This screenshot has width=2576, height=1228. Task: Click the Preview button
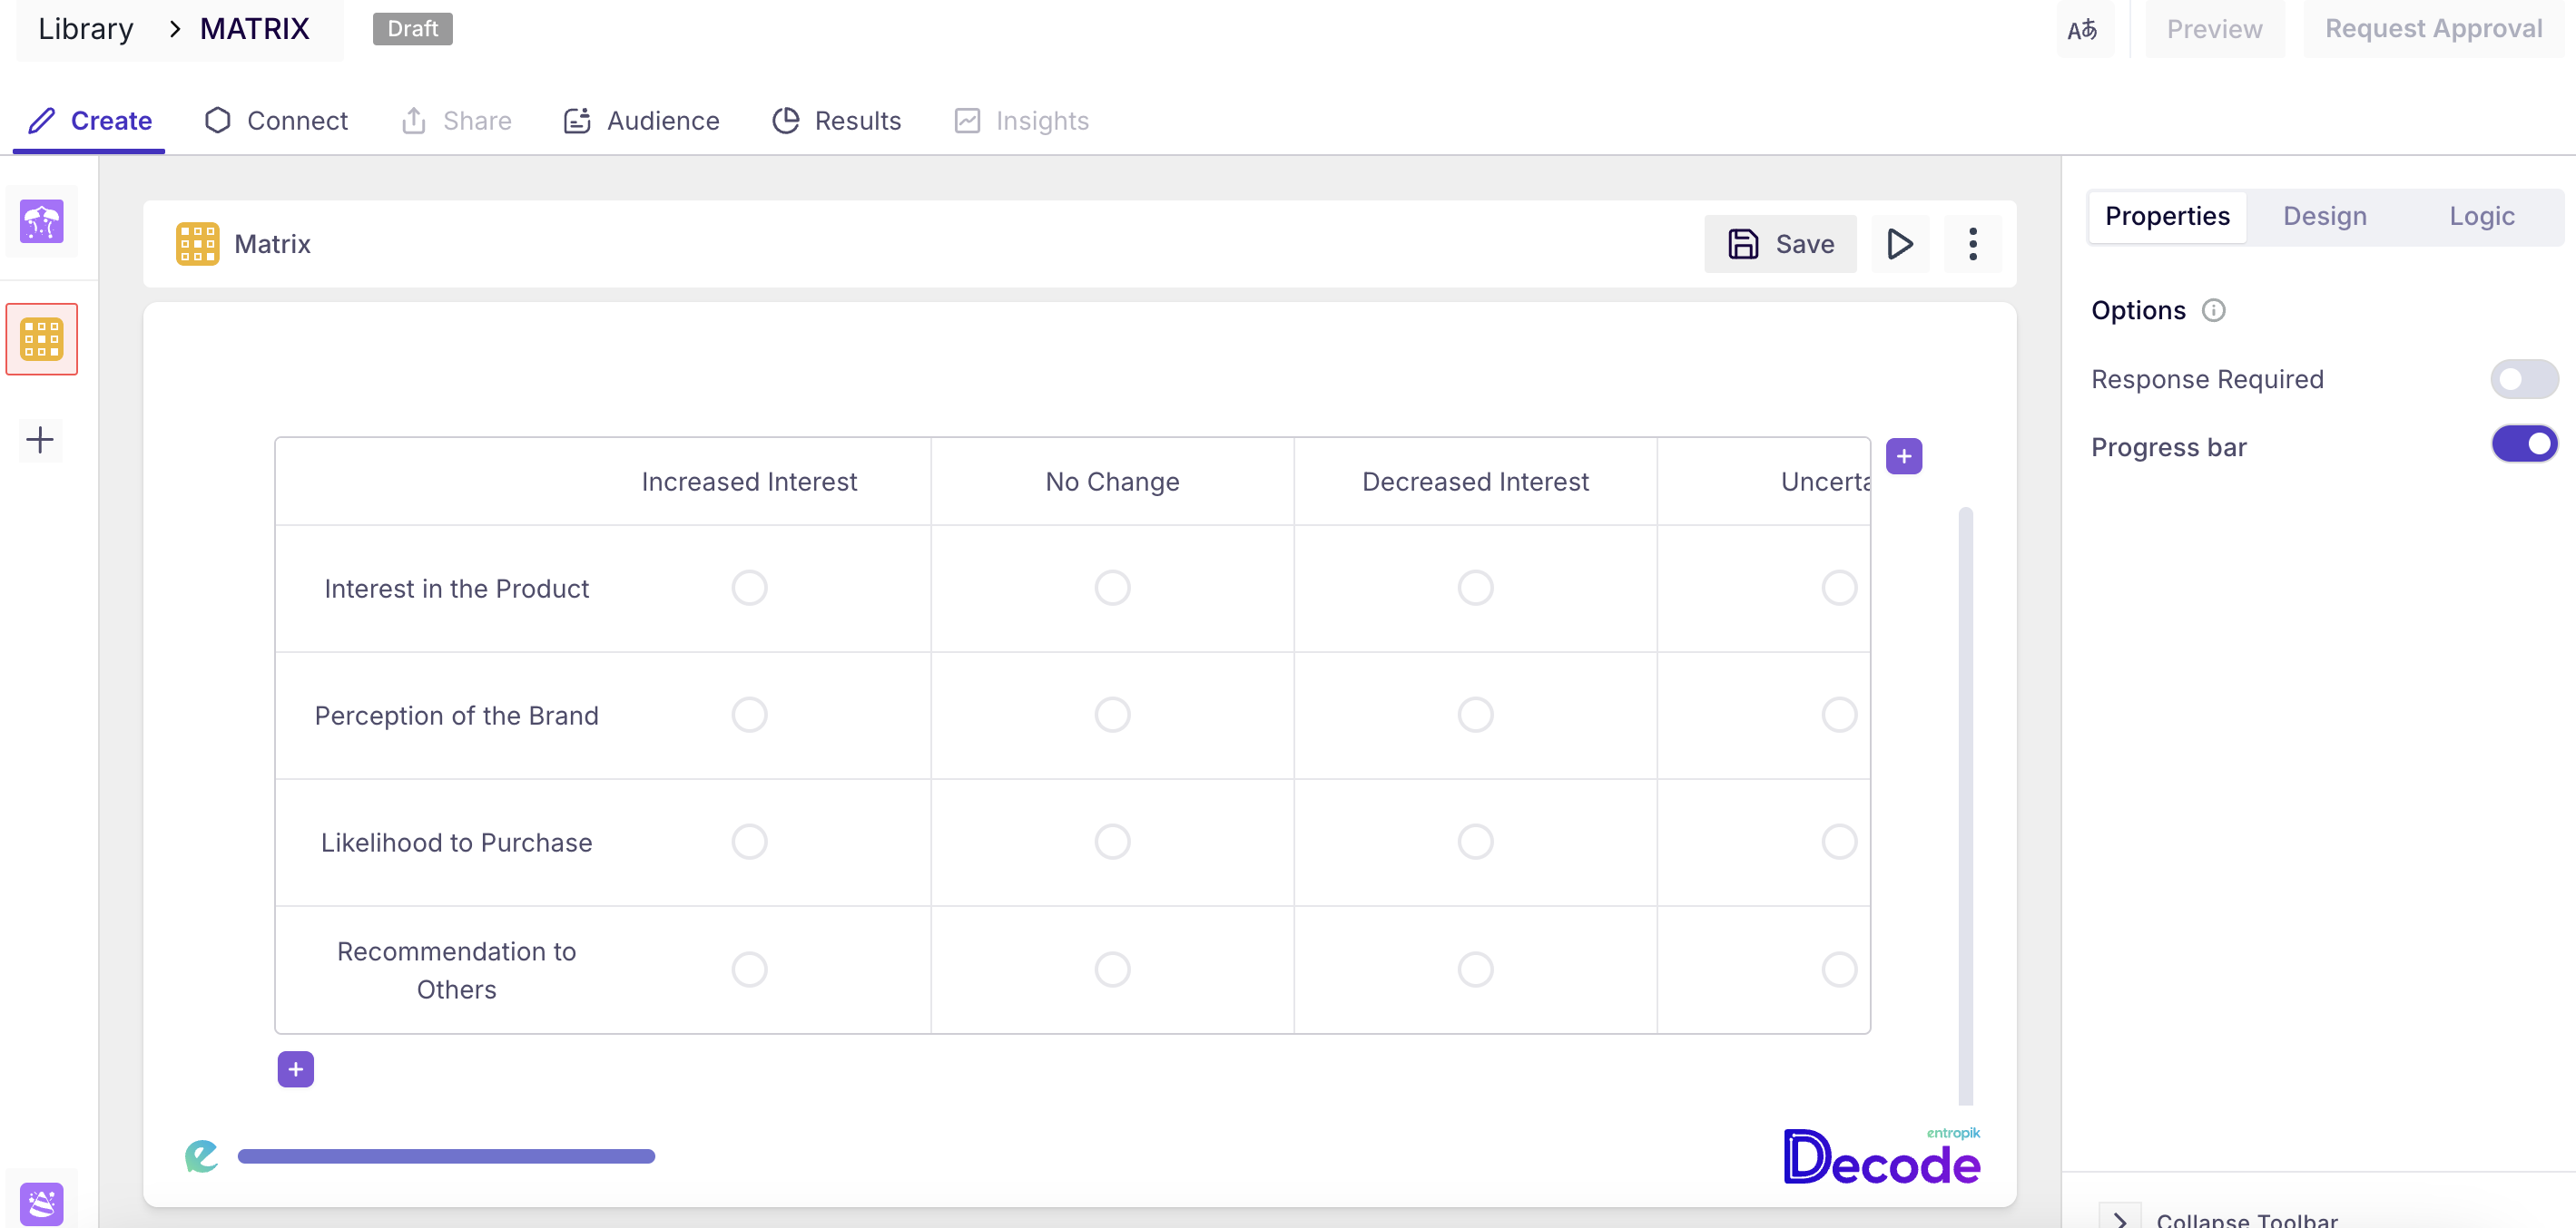(x=2214, y=29)
